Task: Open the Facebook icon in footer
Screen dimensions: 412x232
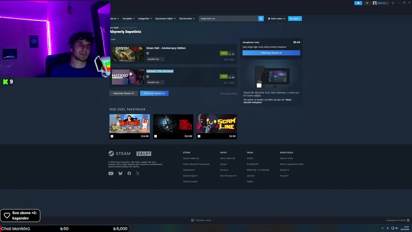Action: 129,173
